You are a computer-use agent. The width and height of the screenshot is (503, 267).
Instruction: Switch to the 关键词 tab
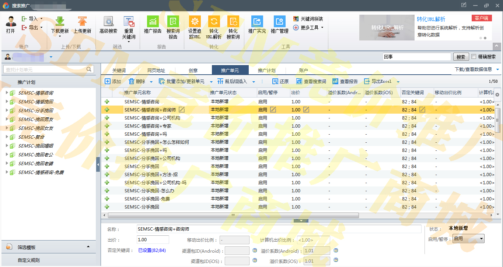(x=119, y=70)
